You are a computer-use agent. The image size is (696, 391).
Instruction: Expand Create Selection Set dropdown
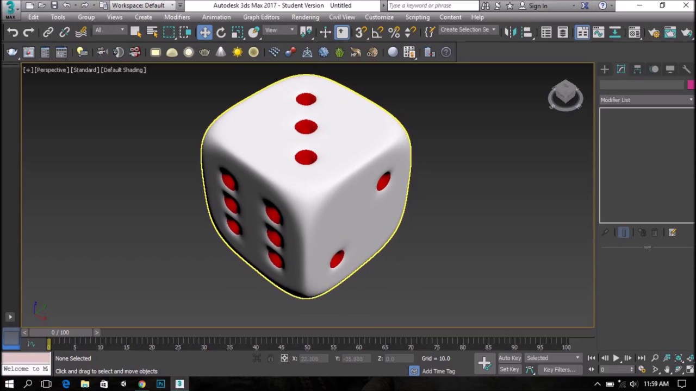click(468, 30)
